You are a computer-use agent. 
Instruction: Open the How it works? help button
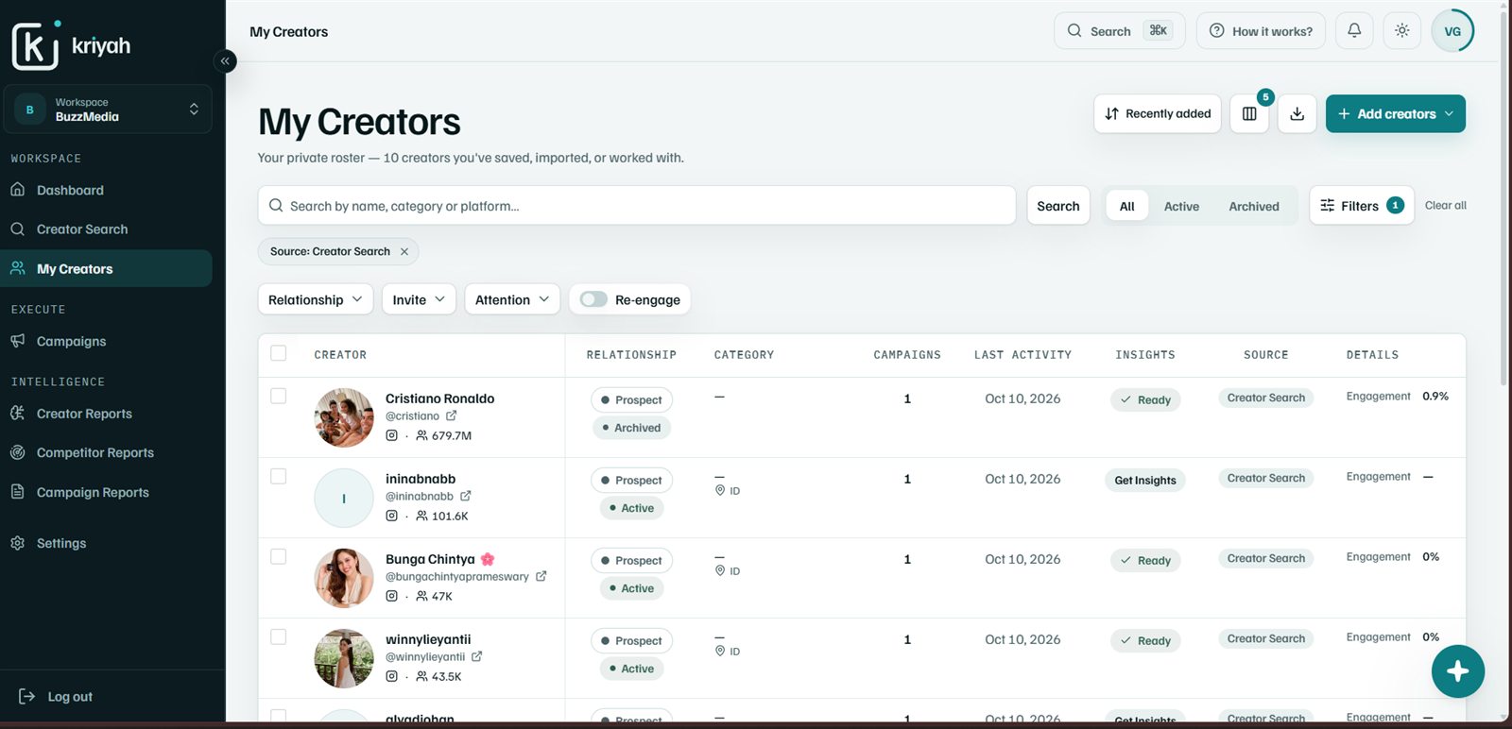pos(1261,31)
